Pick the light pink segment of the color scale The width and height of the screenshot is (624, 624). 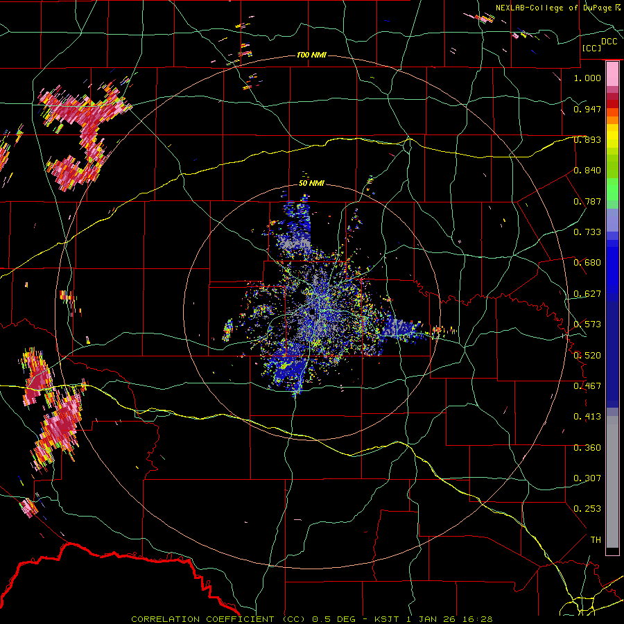coord(612,73)
